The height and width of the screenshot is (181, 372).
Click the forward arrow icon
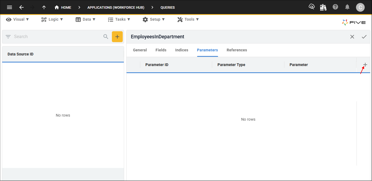[x=33, y=7]
